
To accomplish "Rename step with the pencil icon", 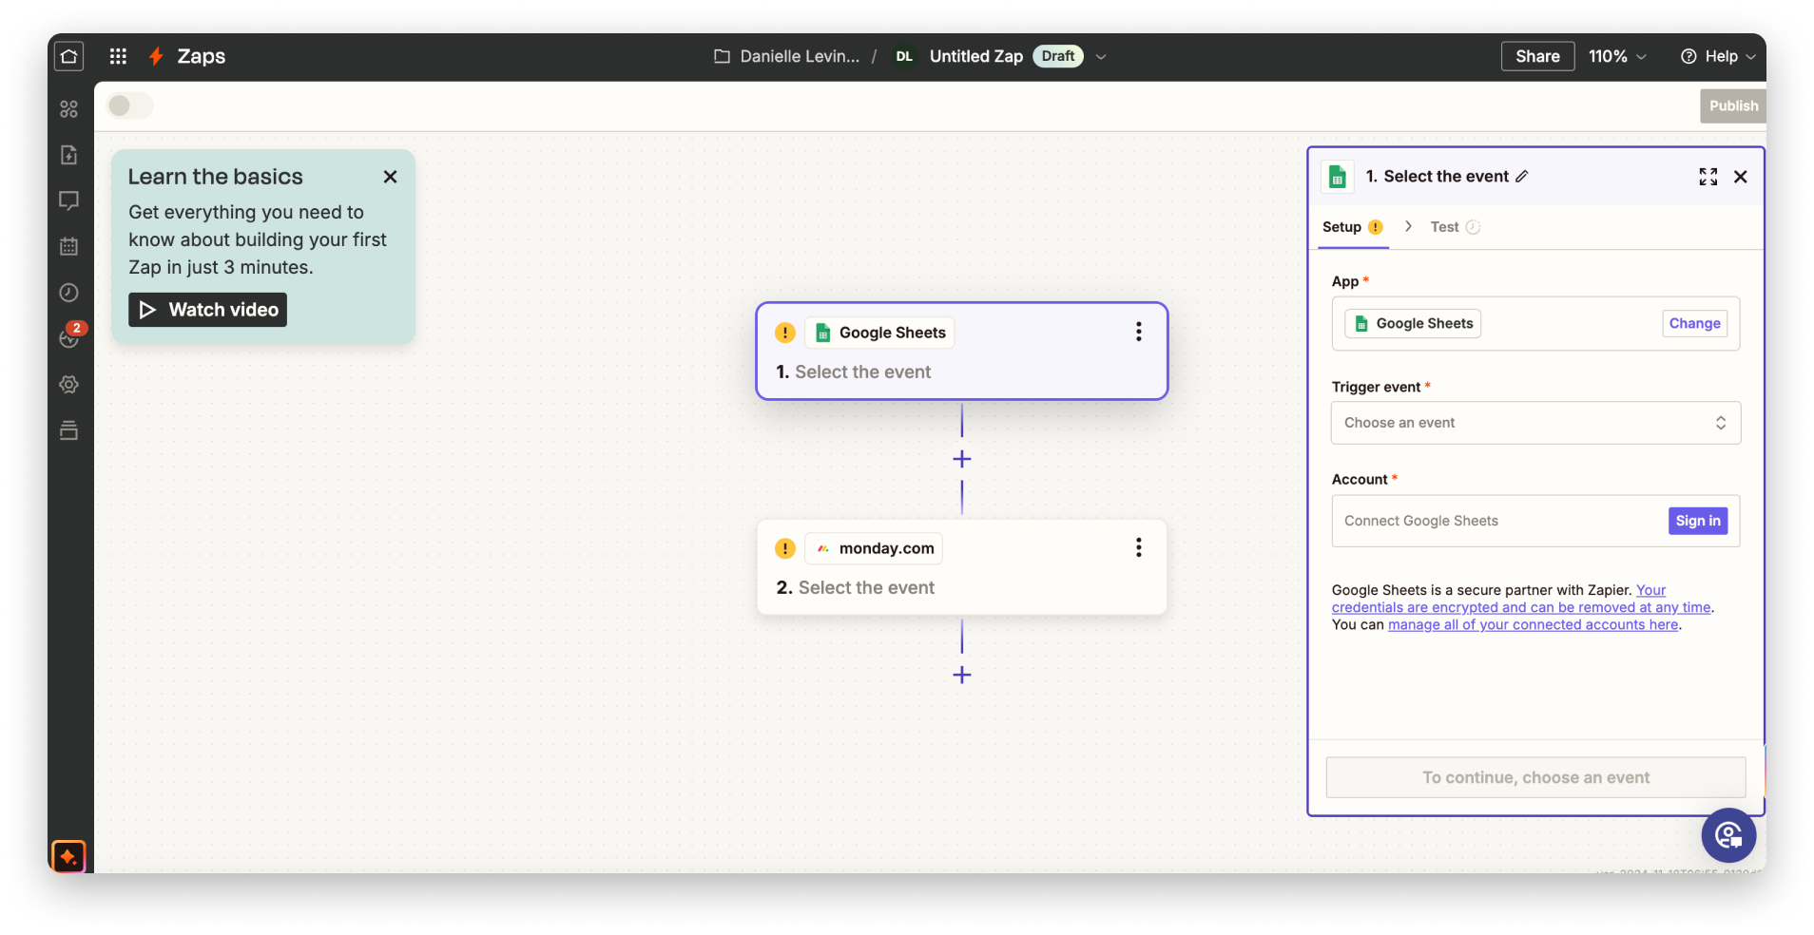I will pyautogui.click(x=1522, y=176).
